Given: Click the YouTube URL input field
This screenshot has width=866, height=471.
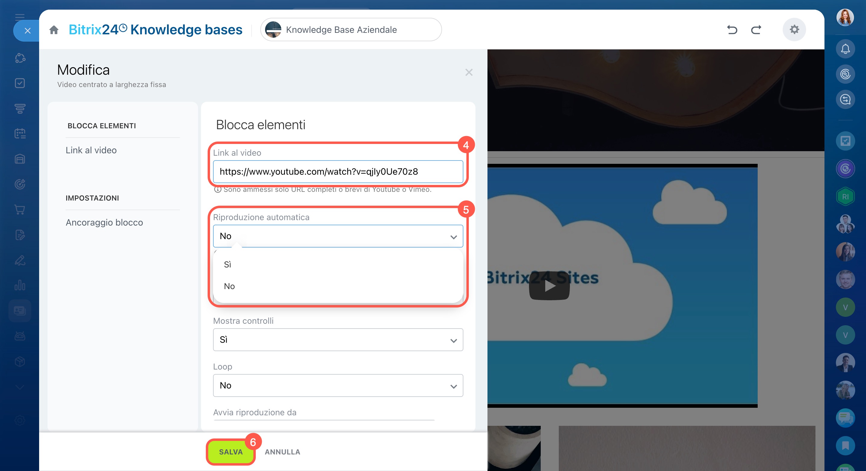Looking at the screenshot, I should click(x=338, y=172).
